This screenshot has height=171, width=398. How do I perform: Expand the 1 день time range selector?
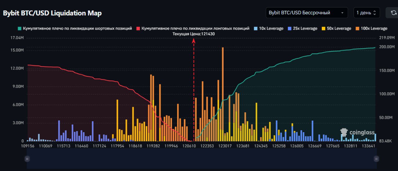point(366,13)
